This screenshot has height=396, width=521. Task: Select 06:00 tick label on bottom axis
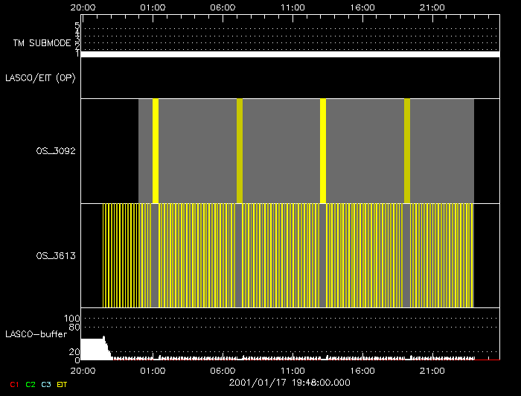point(223,369)
